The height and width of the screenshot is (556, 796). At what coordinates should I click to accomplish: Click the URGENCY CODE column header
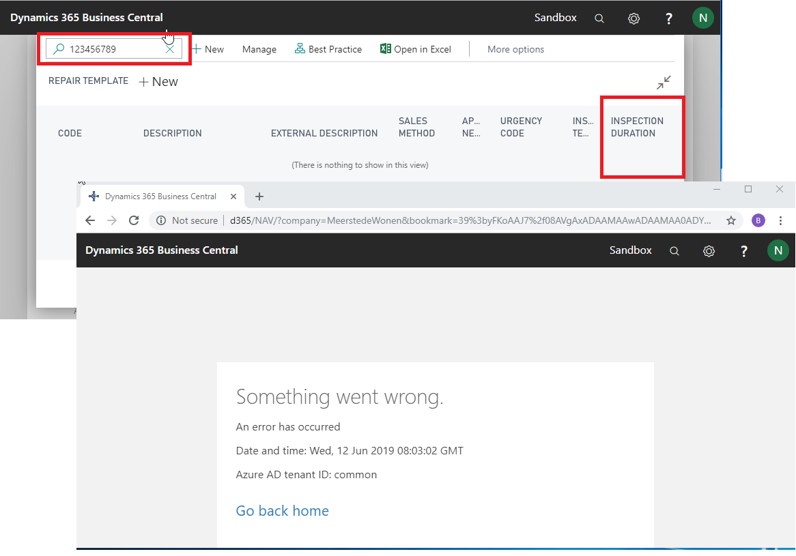tap(522, 127)
